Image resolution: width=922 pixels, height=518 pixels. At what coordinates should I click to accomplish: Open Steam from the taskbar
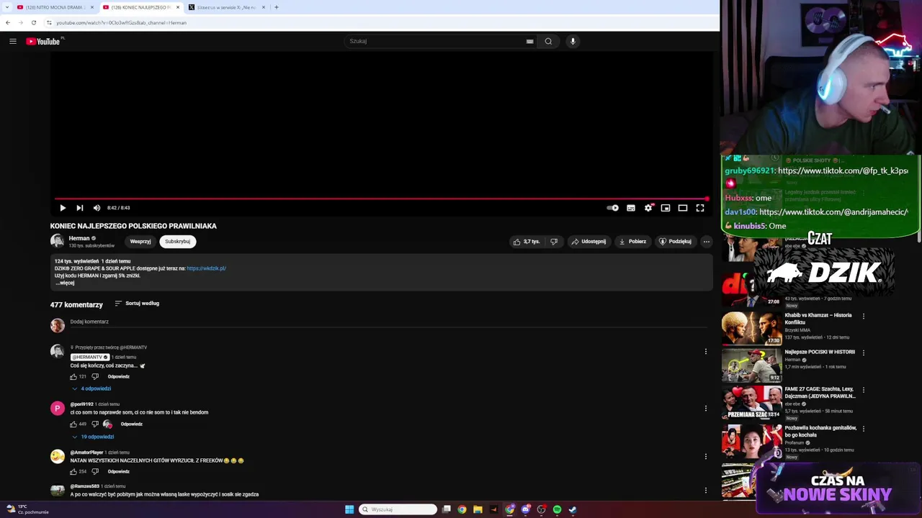click(573, 509)
